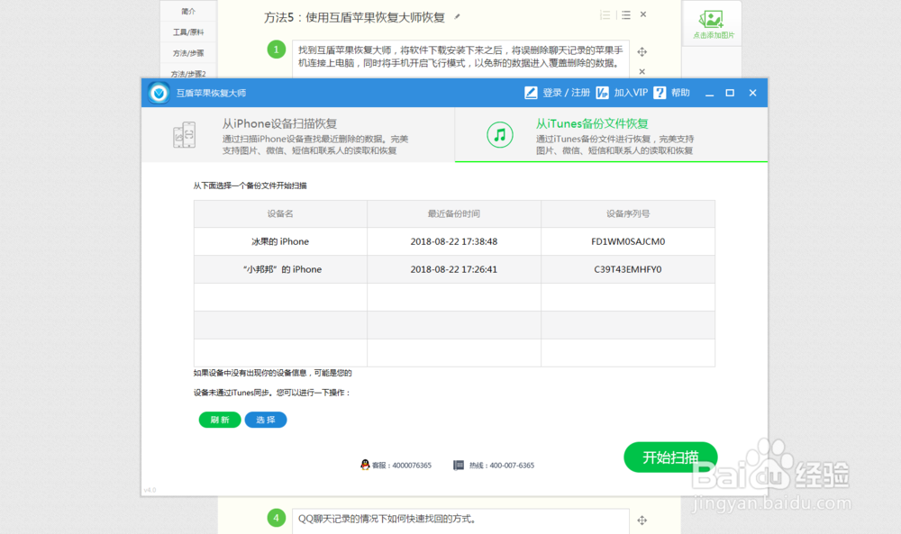Click hotline number 400-007-6365
901x534 pixels.
512,465
